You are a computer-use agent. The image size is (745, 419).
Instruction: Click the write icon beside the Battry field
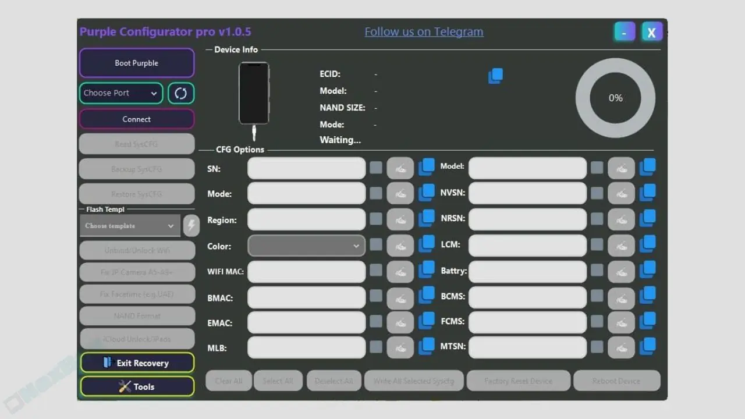click(x=621, y=271)
